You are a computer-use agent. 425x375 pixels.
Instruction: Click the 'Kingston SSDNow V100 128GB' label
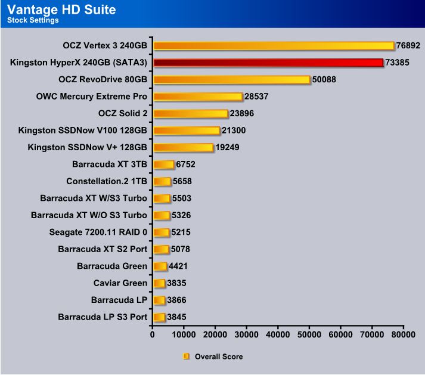click(83, 131)
